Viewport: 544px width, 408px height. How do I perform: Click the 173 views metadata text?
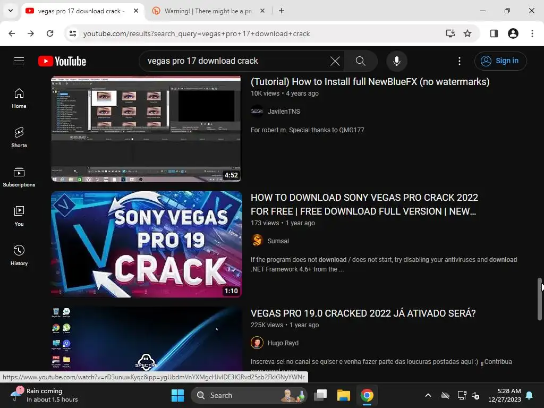(x=265, y=223)
